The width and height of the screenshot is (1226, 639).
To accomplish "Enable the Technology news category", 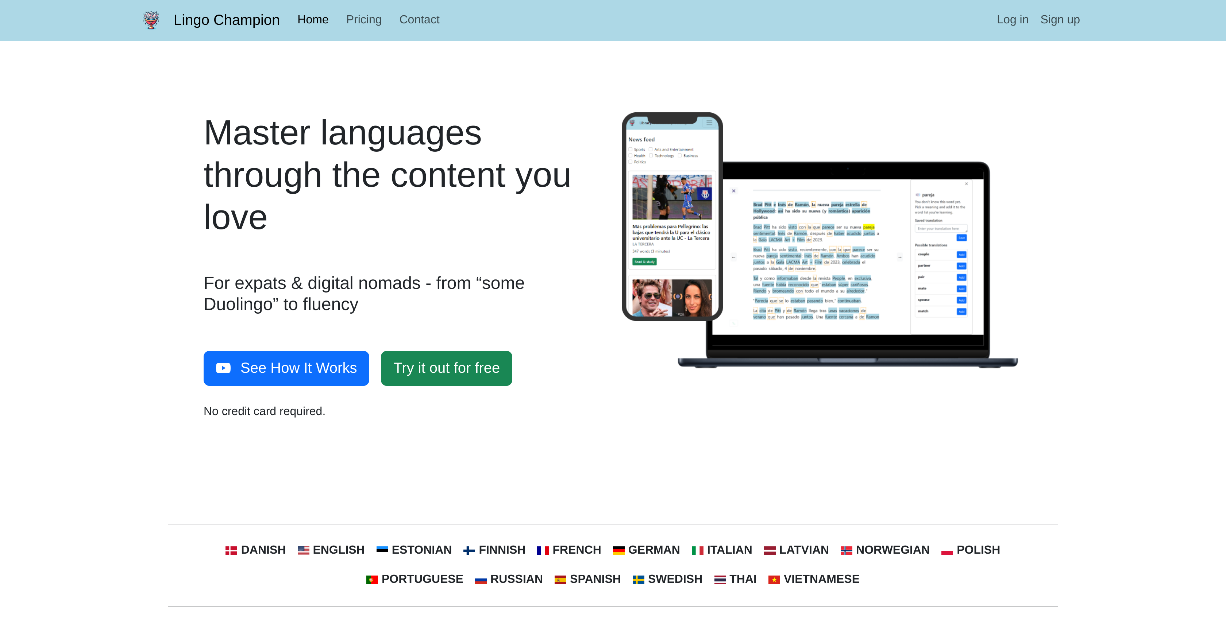I will 652,156.
